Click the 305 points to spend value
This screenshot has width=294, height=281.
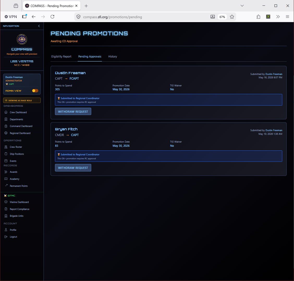tap(57, 89)
